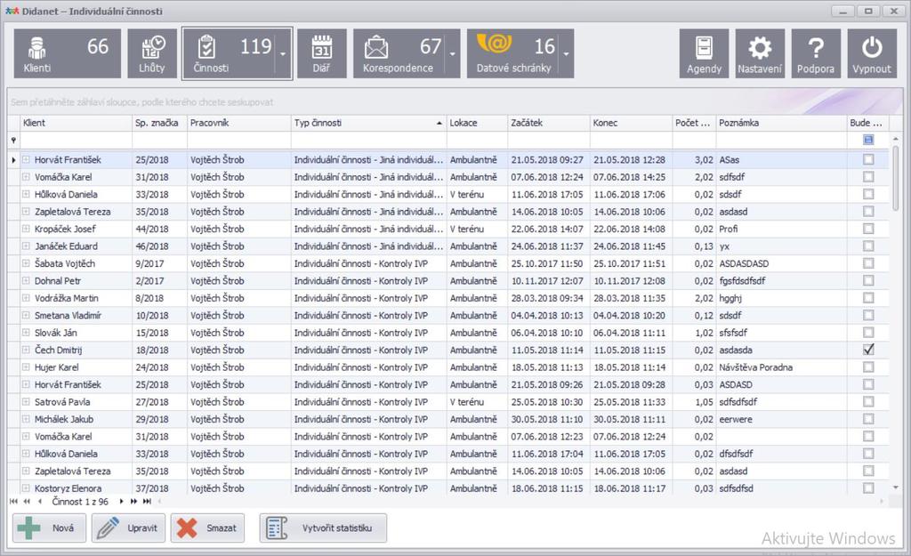Screen dimensions: 911x556
Task: Open Nastavení settings
Action: click(760, 53)
